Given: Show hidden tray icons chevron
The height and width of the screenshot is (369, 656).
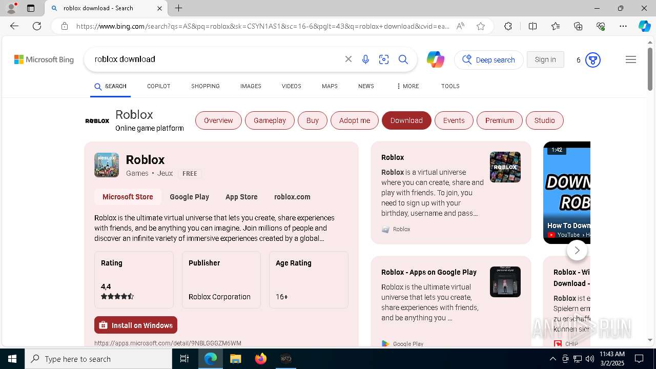Looking at the screenshot, I should pos(552,359).
